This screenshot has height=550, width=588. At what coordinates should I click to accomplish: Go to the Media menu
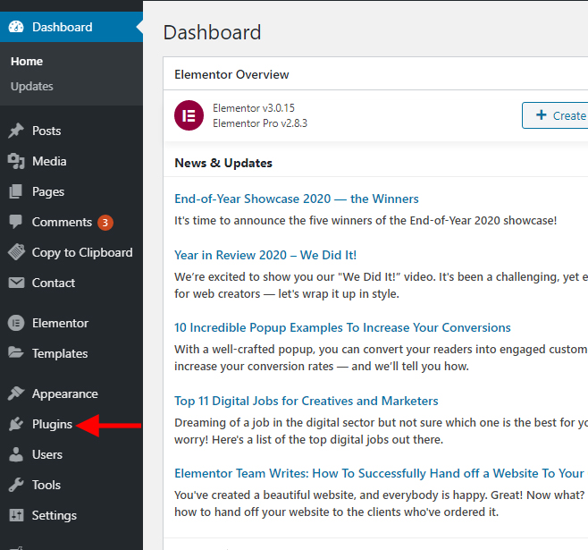[x=49, y=161]
